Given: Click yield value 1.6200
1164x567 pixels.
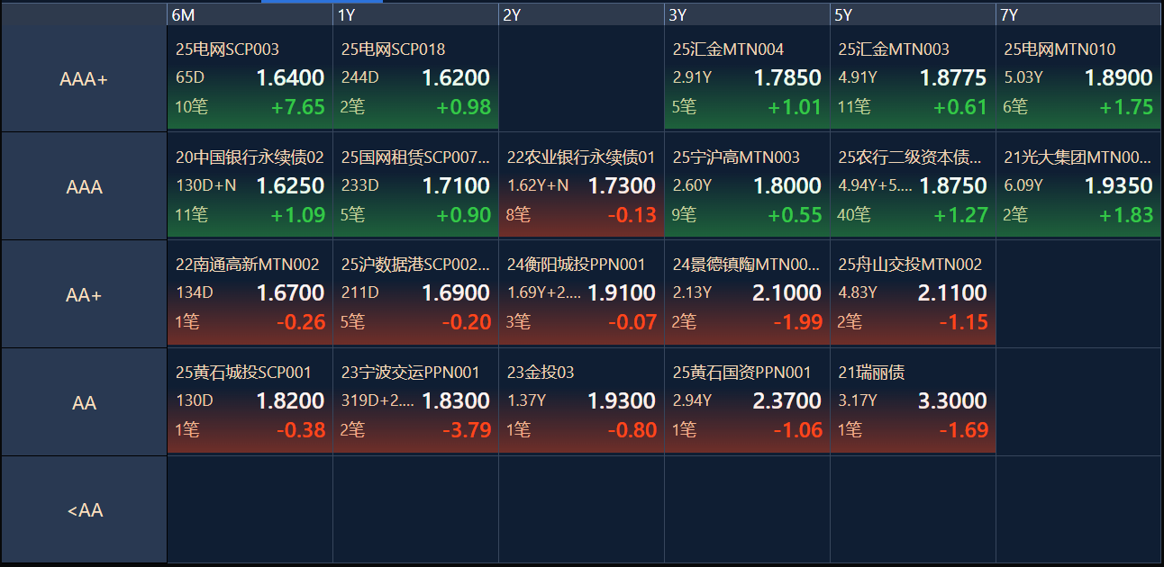Looking at the screenshot, I should (x=456, y=78).
